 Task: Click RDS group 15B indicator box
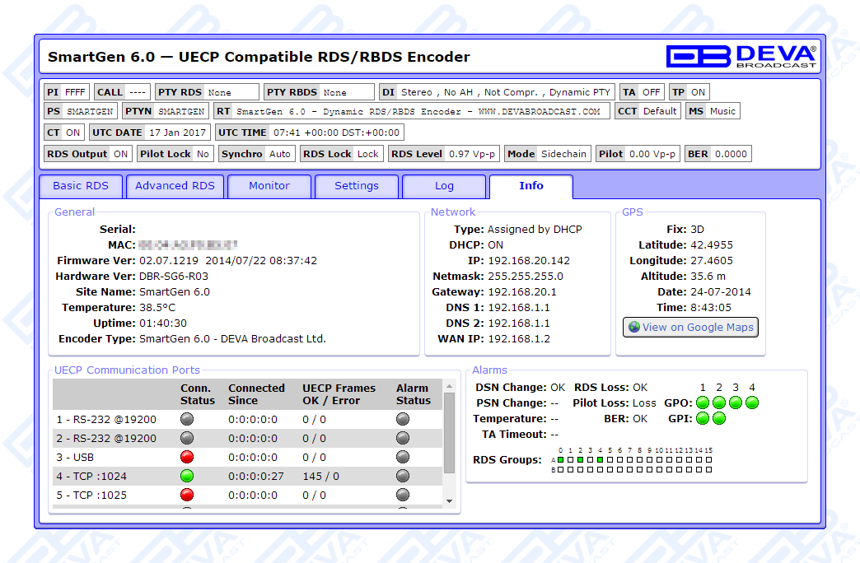(708, 470)
